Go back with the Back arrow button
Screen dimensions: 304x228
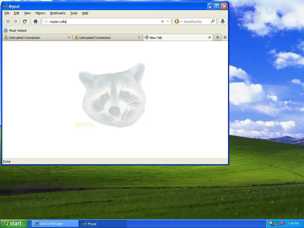point(8,21)
